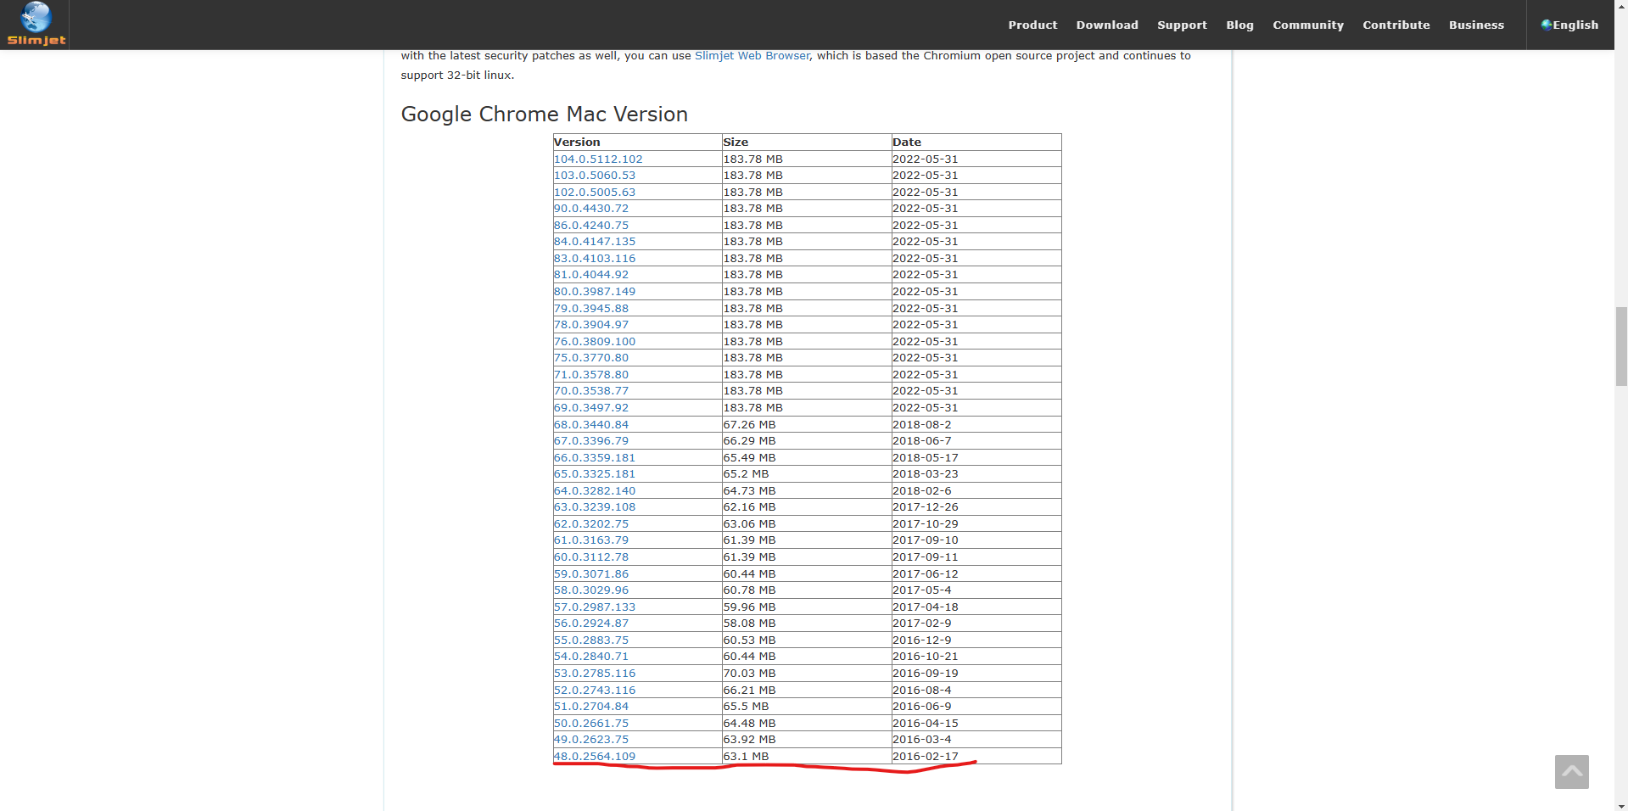Screen dimensions: 1628x811
Task: Download Chrome version 83.0.4103.116
Action: point(595,259)
